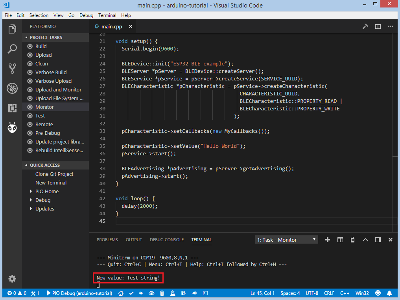Open the notifications bell
Screen dimensions: 400x300
[389, 293]
